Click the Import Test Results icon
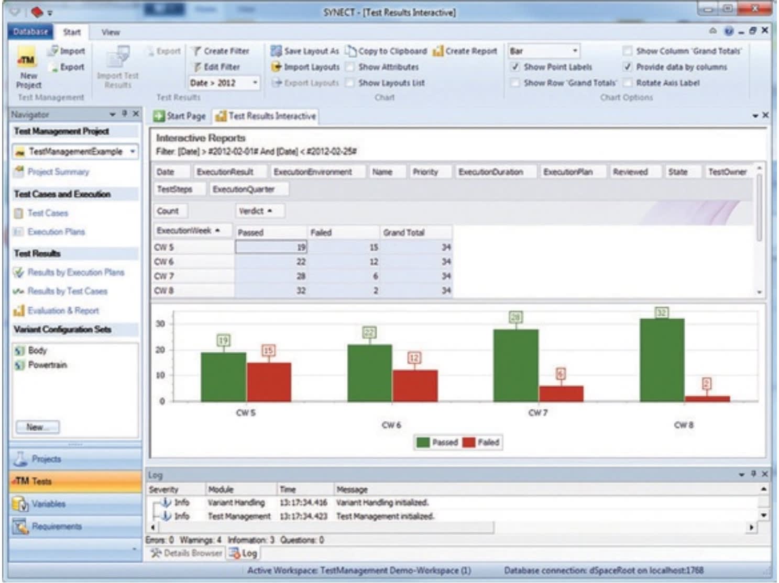The image size is (779, 583). point(118,57)
